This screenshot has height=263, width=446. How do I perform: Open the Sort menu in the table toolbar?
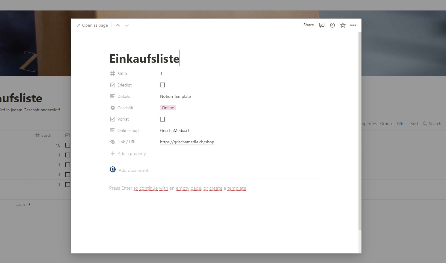pos(414,124)
